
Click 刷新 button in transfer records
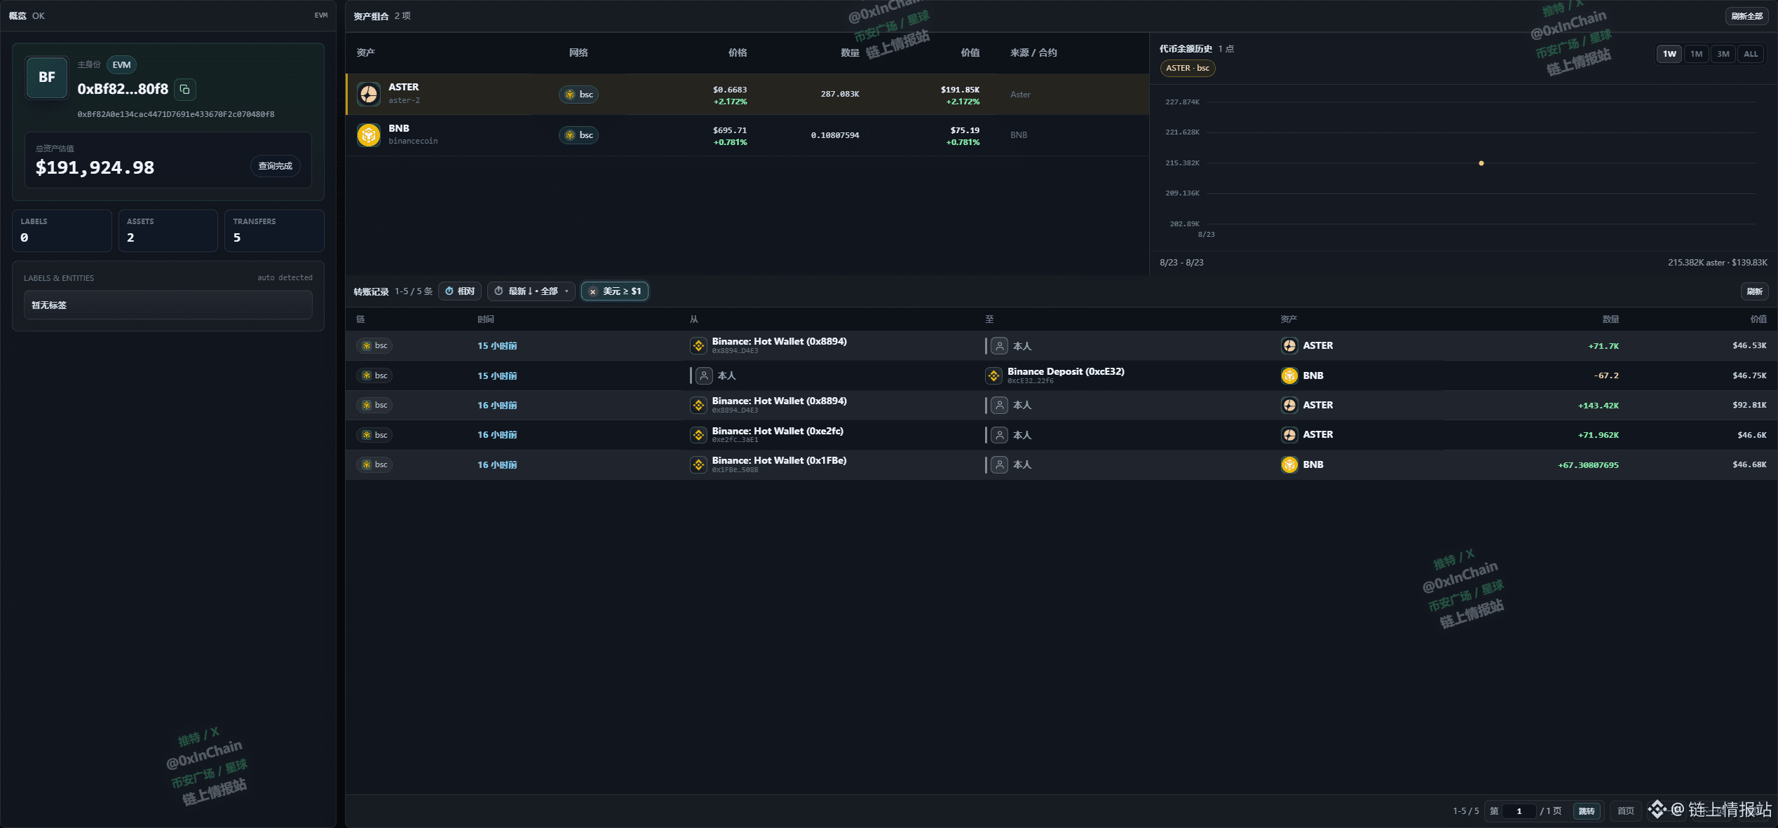1755,291
